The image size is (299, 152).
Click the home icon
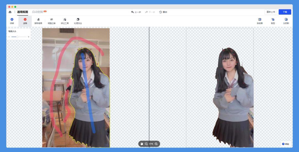coord(10,12)
